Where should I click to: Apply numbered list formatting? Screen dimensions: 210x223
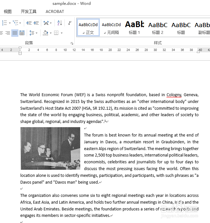tap(4, 23)
